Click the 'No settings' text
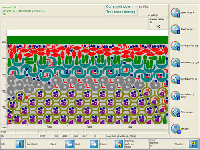The image size is (200, 150). click(153, 15)
